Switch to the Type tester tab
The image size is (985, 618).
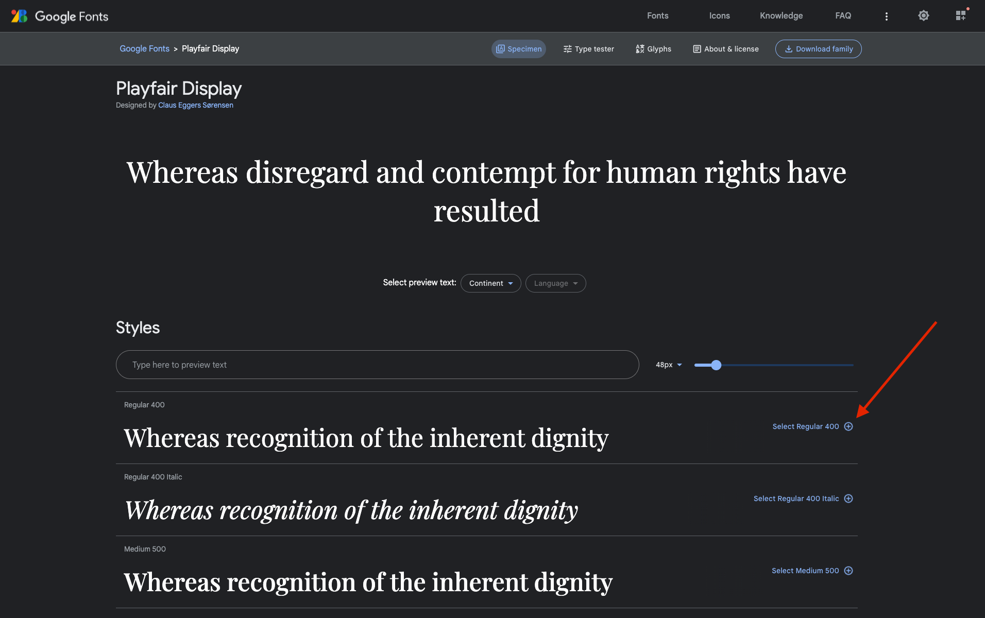(589, 49)
